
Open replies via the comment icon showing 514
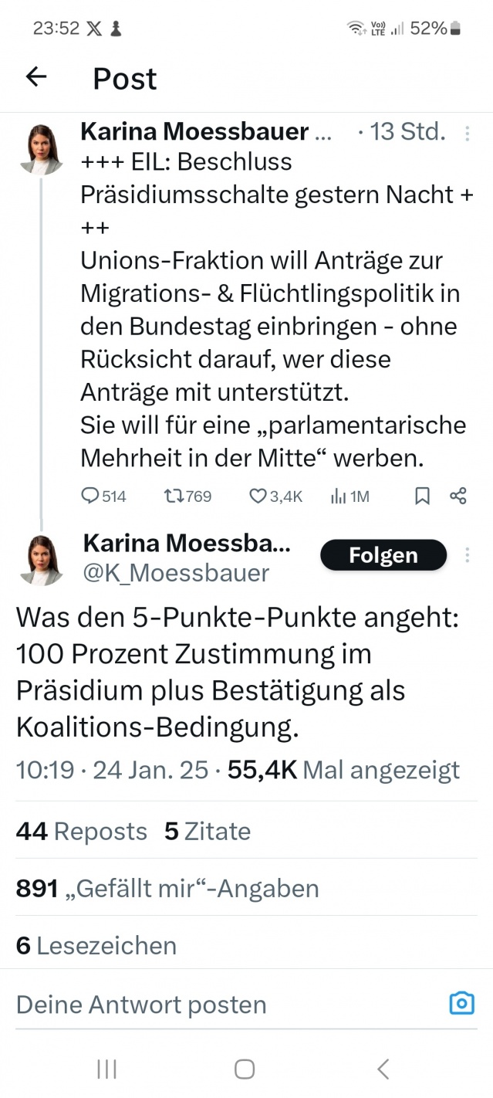(x=91, y=496)
